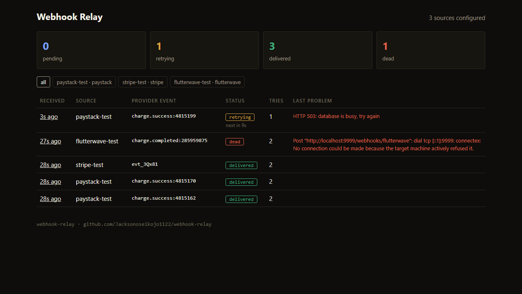
Task: Click the STATUS column header
Action: 235,101
